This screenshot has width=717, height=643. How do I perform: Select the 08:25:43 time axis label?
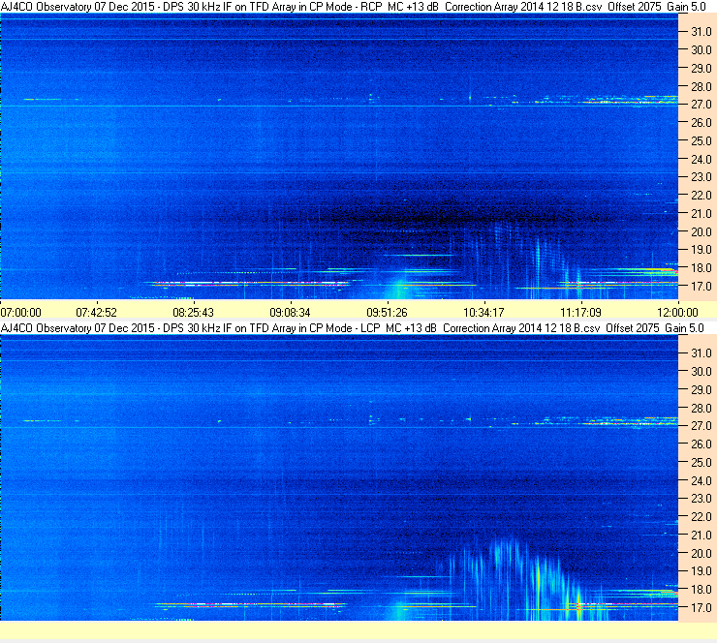point(194,313)
